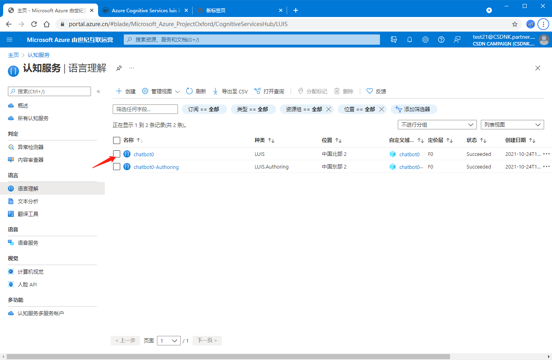Click the resource group cube icon for chatbot0
This screenshot has height=360, width=552.
[393, 154]
